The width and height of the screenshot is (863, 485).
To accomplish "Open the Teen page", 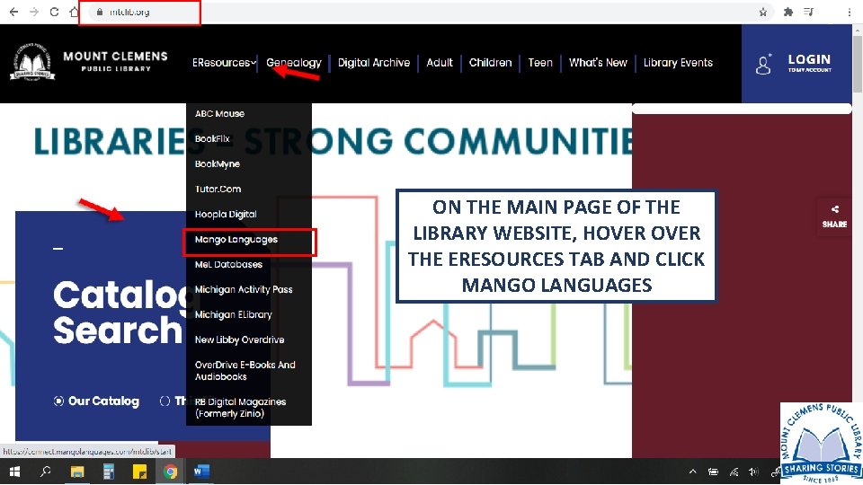I will (x=540, y=63).
